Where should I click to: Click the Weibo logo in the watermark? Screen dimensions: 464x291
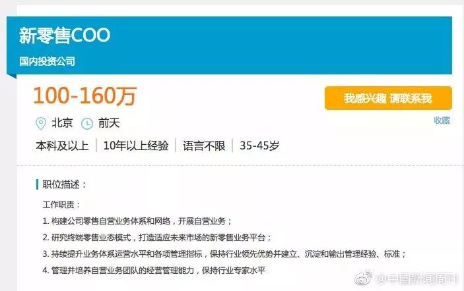tap(364, 278)
